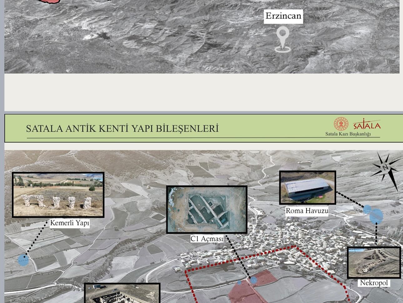Click the larger blue marker ending C1 Açması's dotted line

(x=254, y=280)
